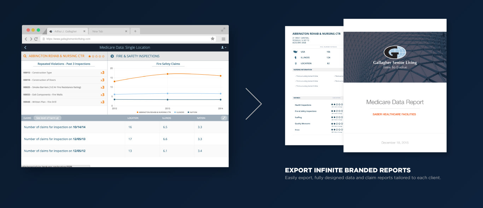Open the claims row for inspection on 12/05/12
483x208 pixels.
click(x=125, y=151)
